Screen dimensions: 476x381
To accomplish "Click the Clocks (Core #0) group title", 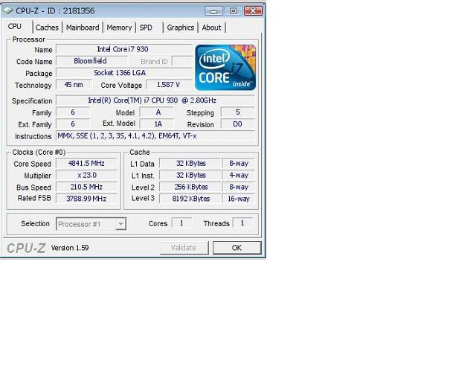I will click(39, 152).
